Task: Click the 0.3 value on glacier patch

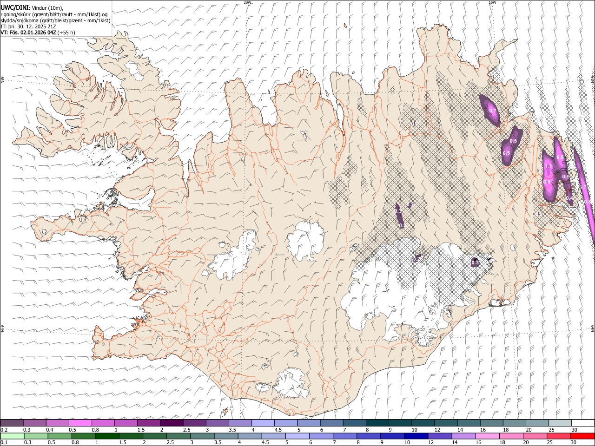Action: pos(475,263)
